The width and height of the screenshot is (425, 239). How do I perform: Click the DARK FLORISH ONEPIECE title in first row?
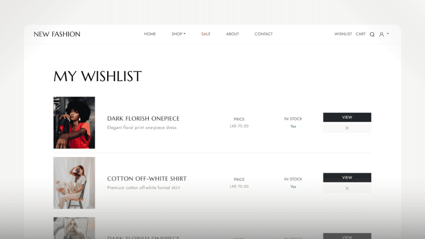click(143, 119)
